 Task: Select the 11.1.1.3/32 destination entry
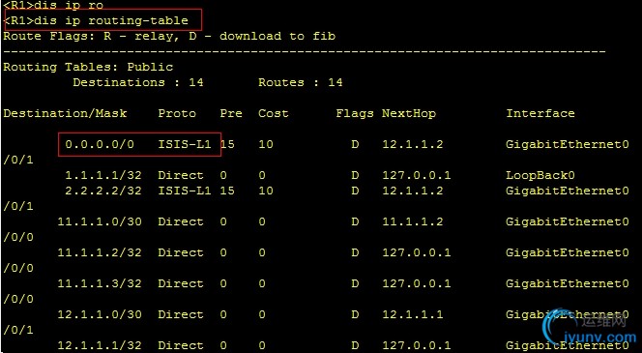(x=100, y=283)
